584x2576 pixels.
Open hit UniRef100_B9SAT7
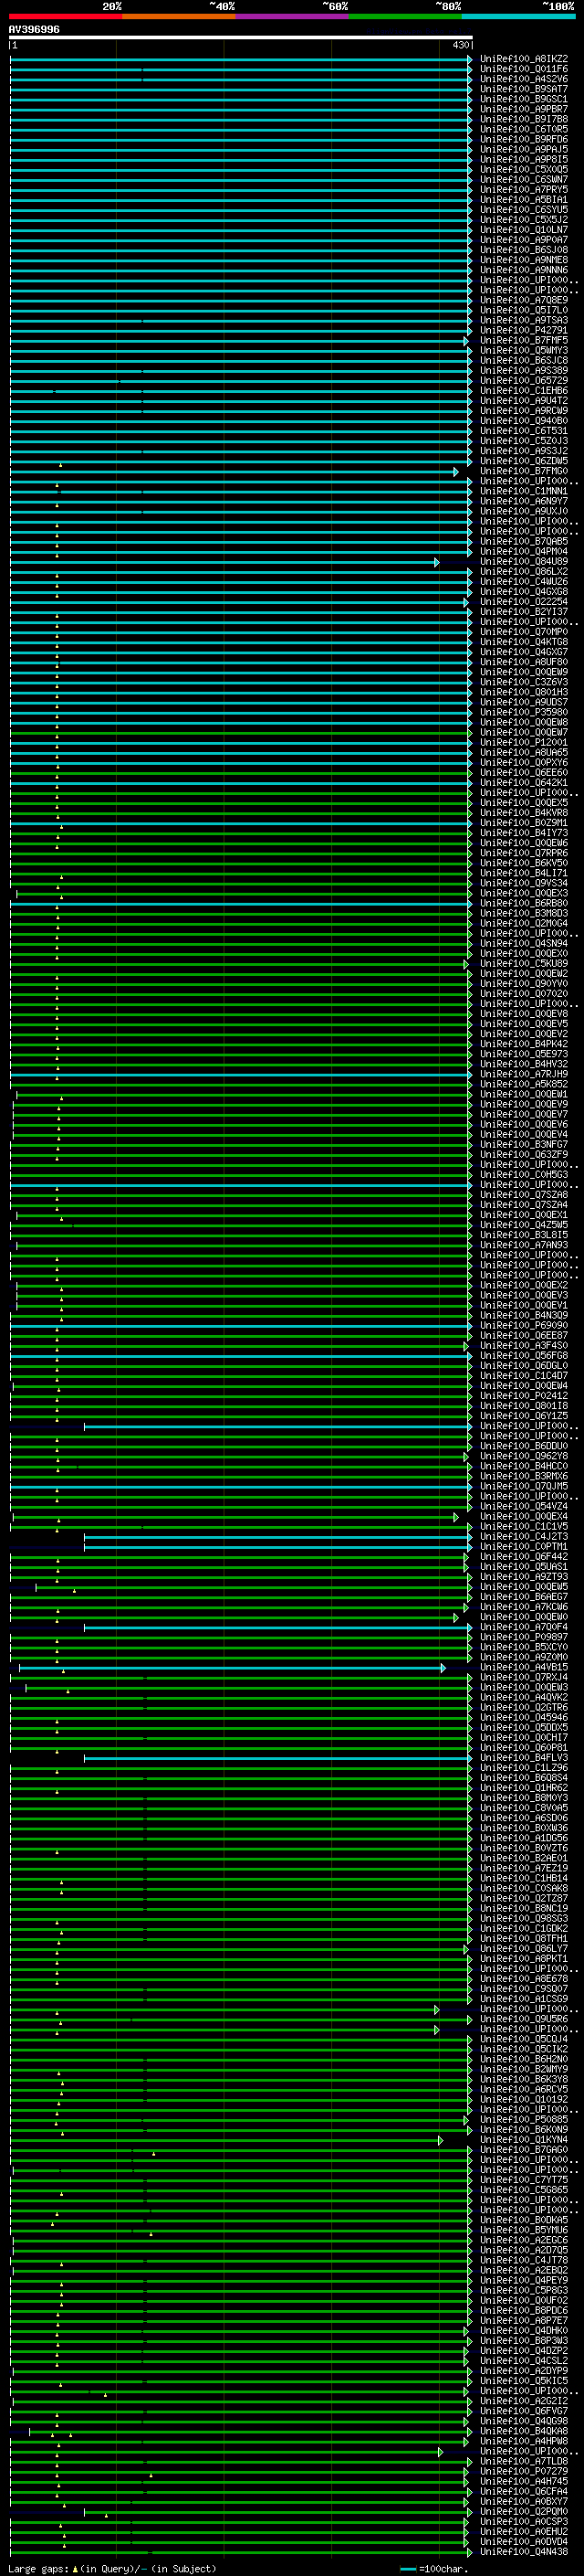point(524,89)
